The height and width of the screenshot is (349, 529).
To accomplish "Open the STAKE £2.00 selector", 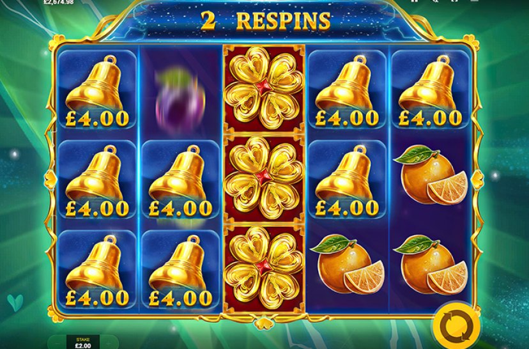I will click(83, 342).
